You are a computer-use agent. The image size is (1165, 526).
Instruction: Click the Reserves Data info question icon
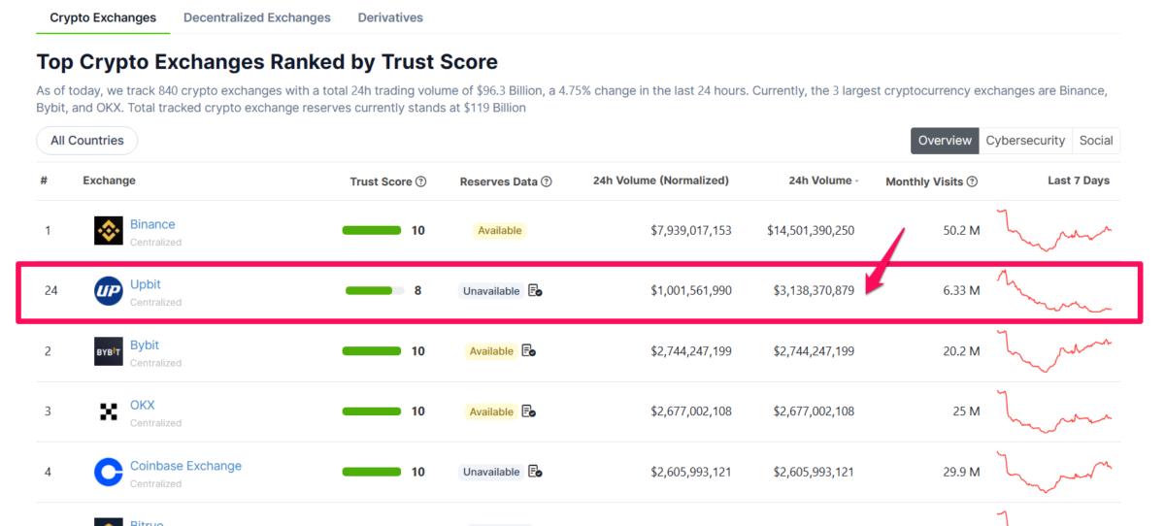point(547,181)
